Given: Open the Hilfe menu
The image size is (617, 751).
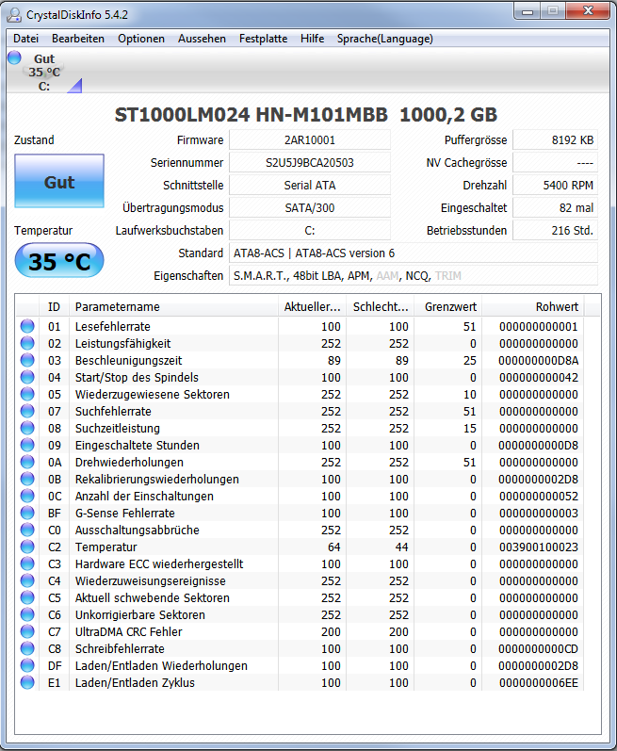Looking at the screenshot, I should click(x=312, y=39).
